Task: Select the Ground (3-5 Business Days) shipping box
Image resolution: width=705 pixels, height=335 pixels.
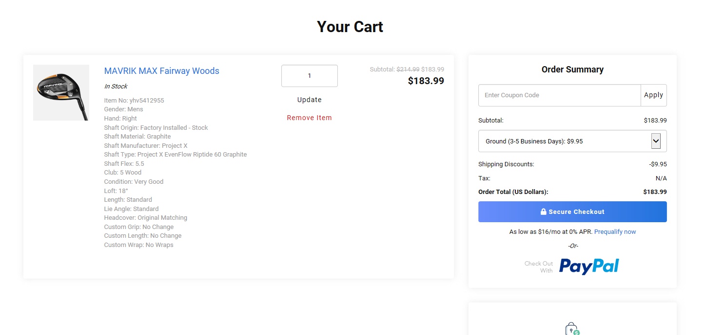Action: tap(565, 141)
